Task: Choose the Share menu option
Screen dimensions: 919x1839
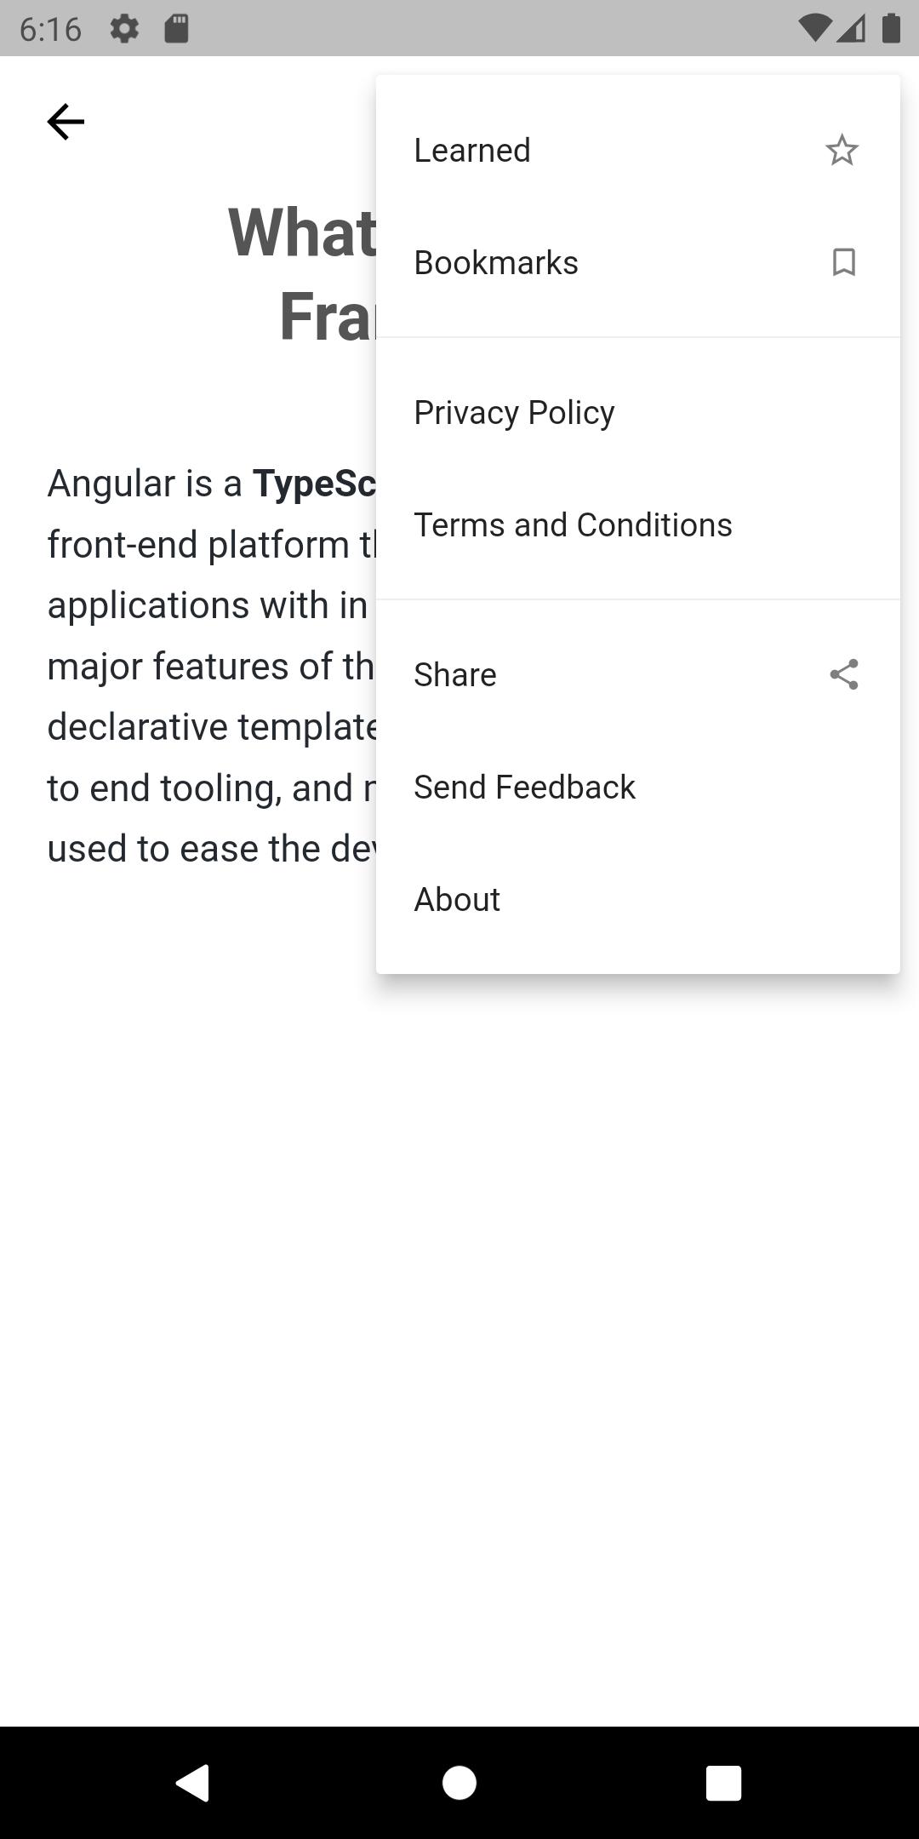Action: coord(638,674)
